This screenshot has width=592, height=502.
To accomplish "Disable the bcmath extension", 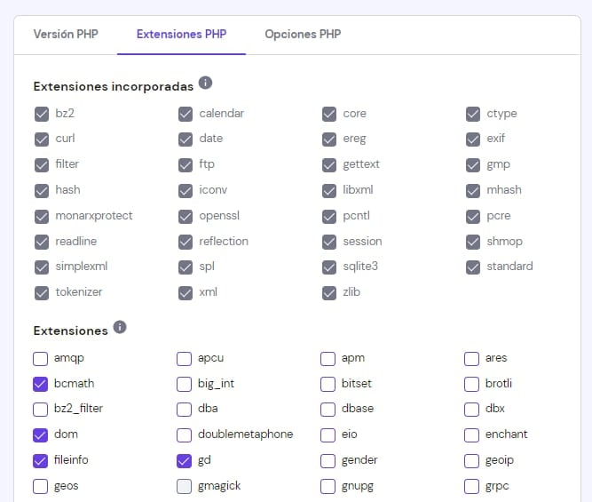I will pos(41,384).
